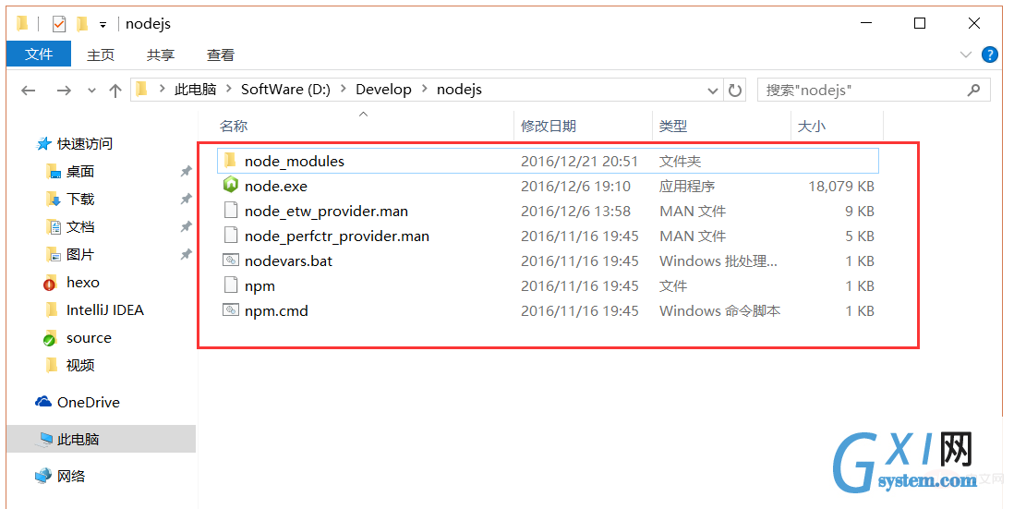Switch to the 查看 ribbon tab
Viewport: 1014px width, 509px height.
[x=221, y=55]
